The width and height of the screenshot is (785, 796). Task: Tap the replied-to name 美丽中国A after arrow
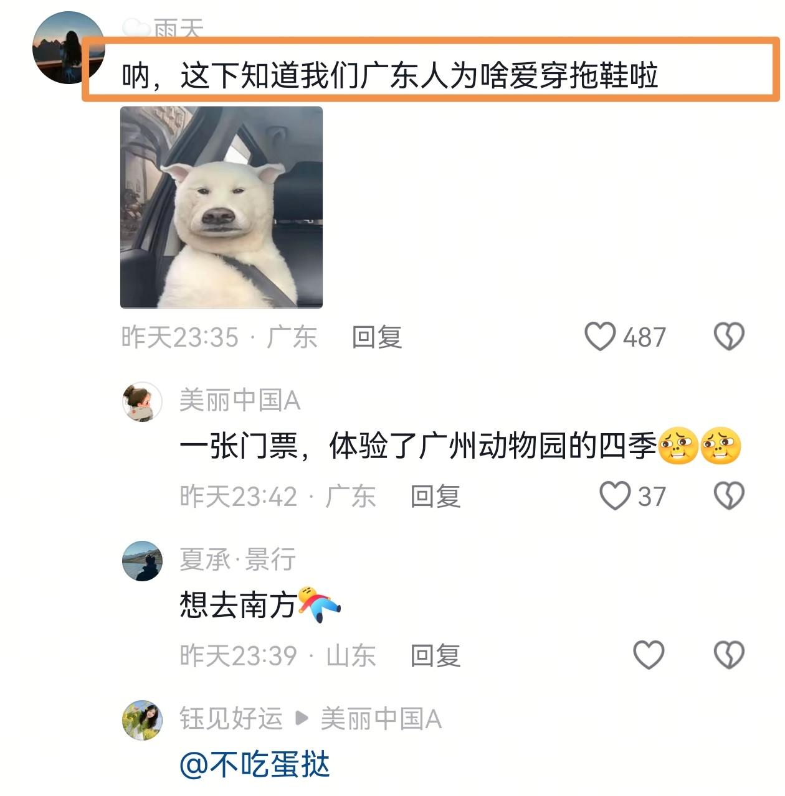click(x=381, y=719)
